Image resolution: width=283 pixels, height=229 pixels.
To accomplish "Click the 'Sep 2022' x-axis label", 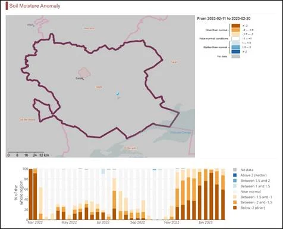I will (137, 222).
